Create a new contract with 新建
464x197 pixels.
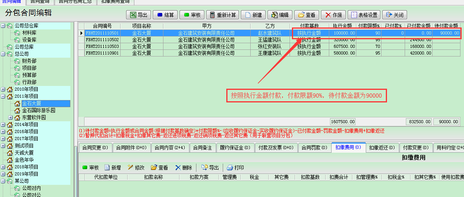(253, 15)
